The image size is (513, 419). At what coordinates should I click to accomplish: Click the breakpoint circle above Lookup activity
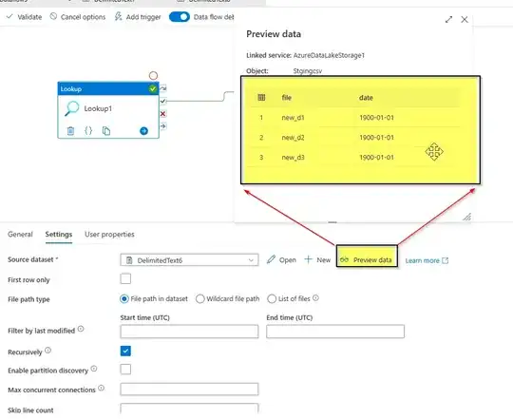pyautogui.click(x=153, y=76)
